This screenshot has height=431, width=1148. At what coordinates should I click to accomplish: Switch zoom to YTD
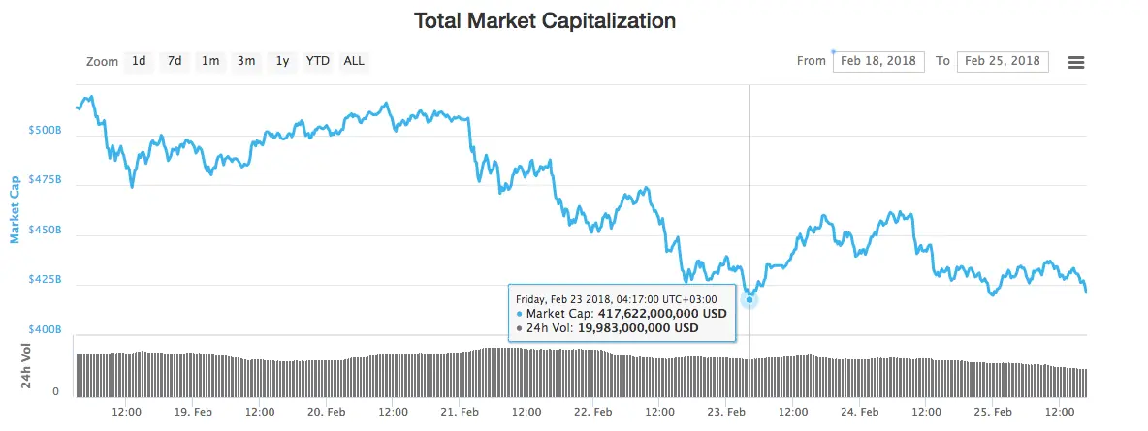point(318,61)
